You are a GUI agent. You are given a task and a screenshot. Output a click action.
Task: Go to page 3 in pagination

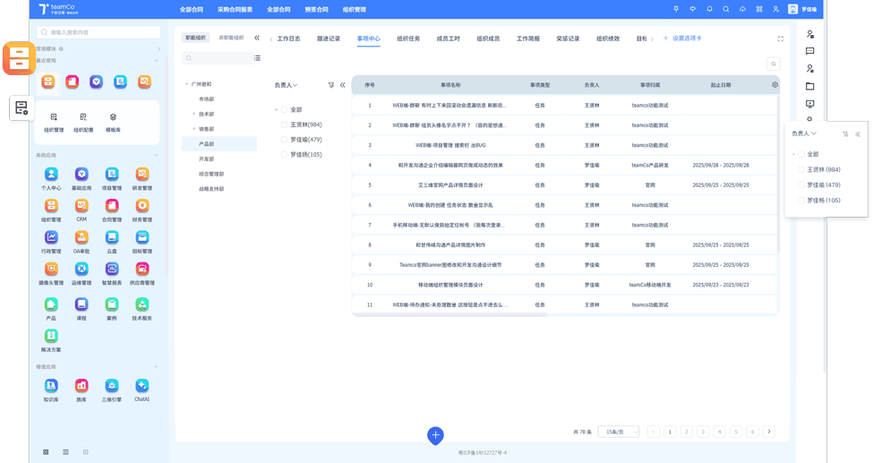(x=703, y=432)
